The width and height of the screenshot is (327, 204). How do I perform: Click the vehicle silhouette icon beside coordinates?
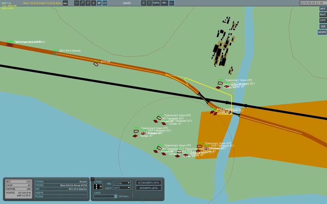point(65,3)
